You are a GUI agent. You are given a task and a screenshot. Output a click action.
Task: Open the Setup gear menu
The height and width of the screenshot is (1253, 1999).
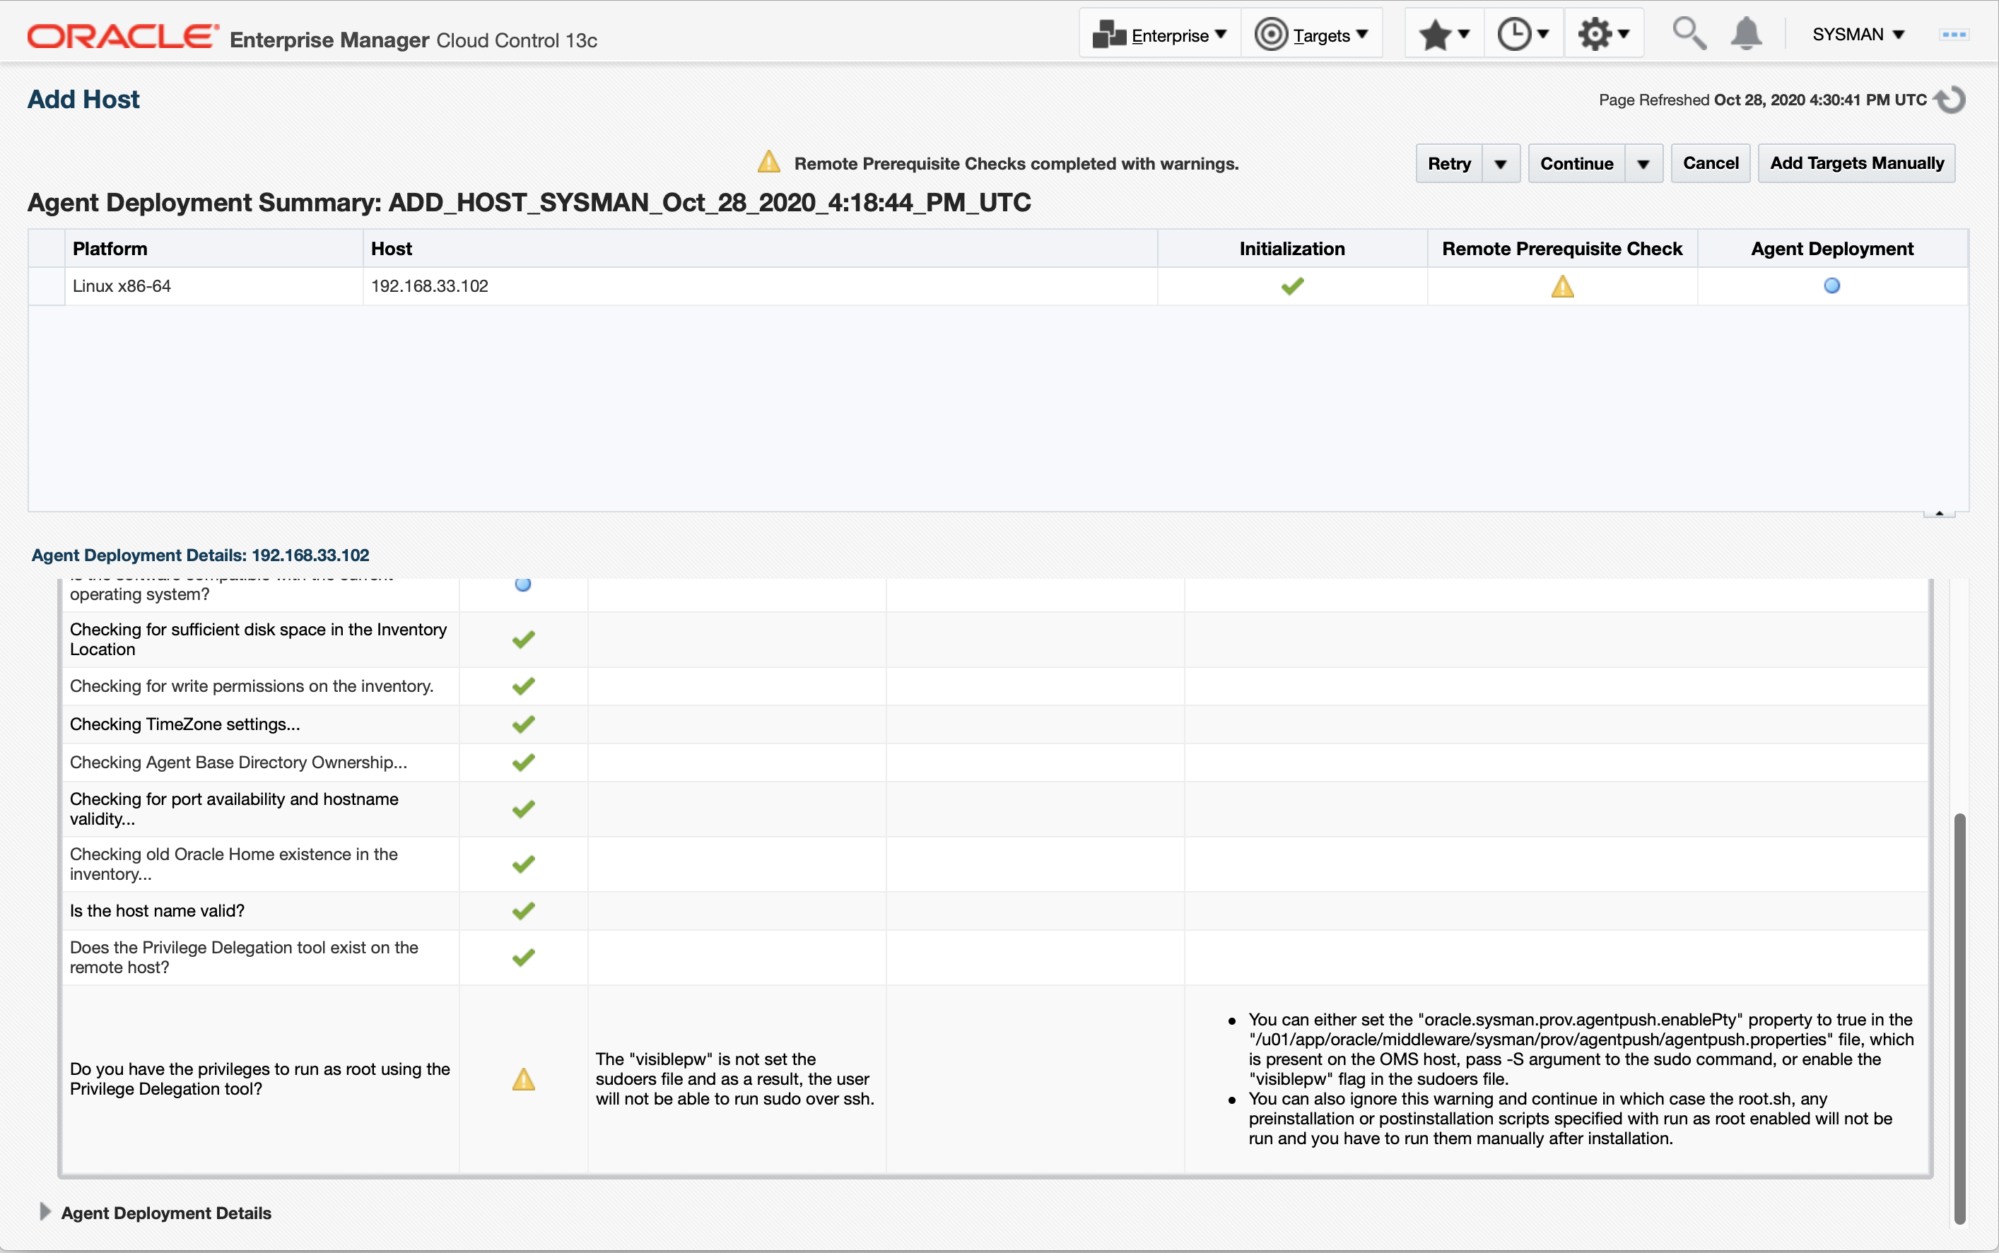[1603, 35]
